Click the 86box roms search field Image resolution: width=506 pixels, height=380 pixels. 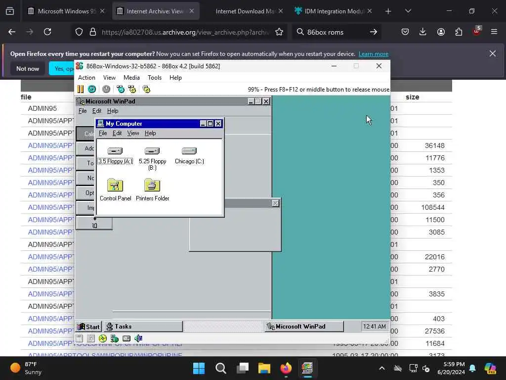(x=337, y=32)
